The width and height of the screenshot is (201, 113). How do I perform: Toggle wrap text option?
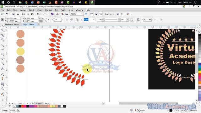click(138, 19)
